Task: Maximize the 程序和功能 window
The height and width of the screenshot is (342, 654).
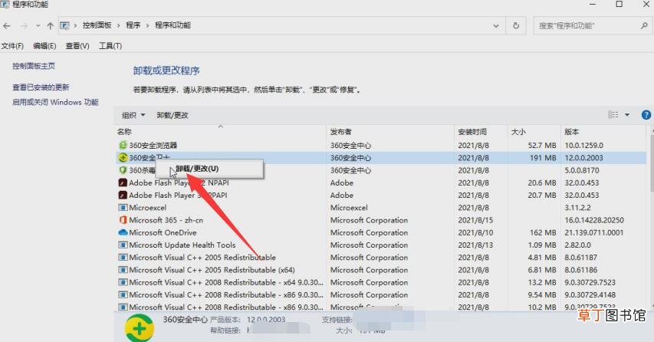Action: tap(619, 4)
